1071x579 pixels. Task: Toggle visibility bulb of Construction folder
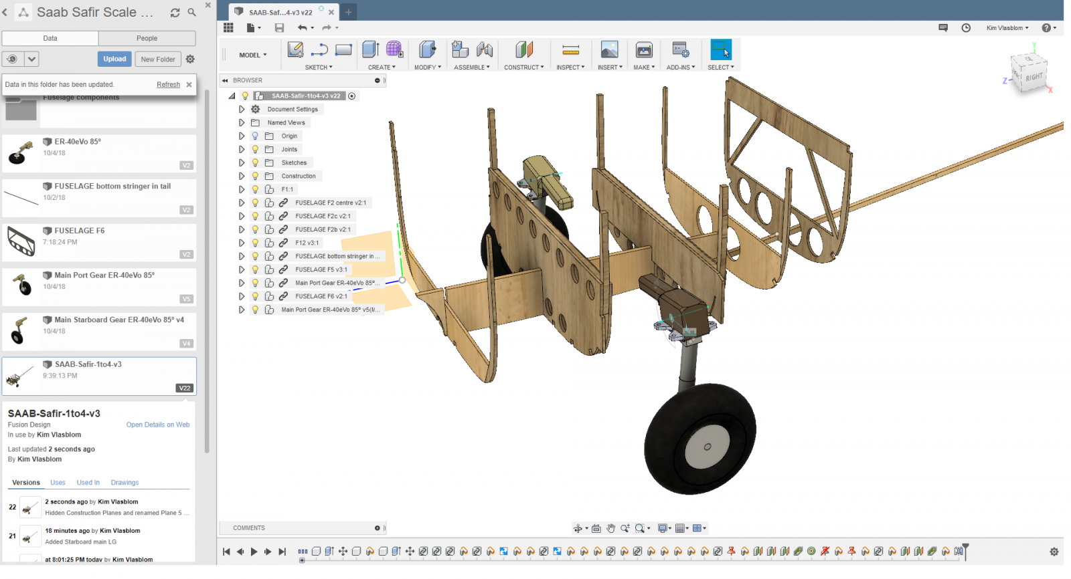255,176
